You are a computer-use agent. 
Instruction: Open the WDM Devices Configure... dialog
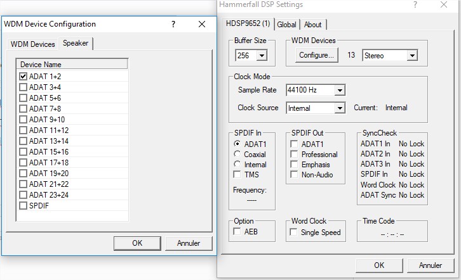click(316, 55)
